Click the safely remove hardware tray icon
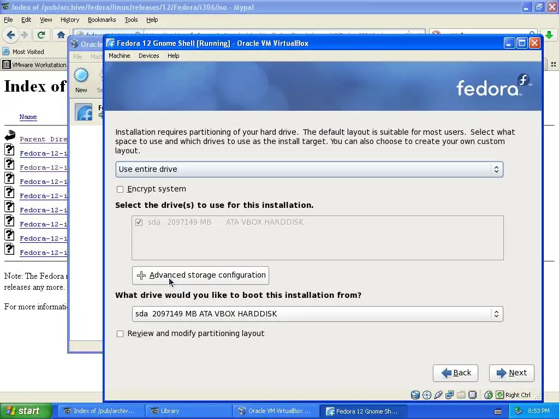The image size is (559, 419). (x=519, y=411)
